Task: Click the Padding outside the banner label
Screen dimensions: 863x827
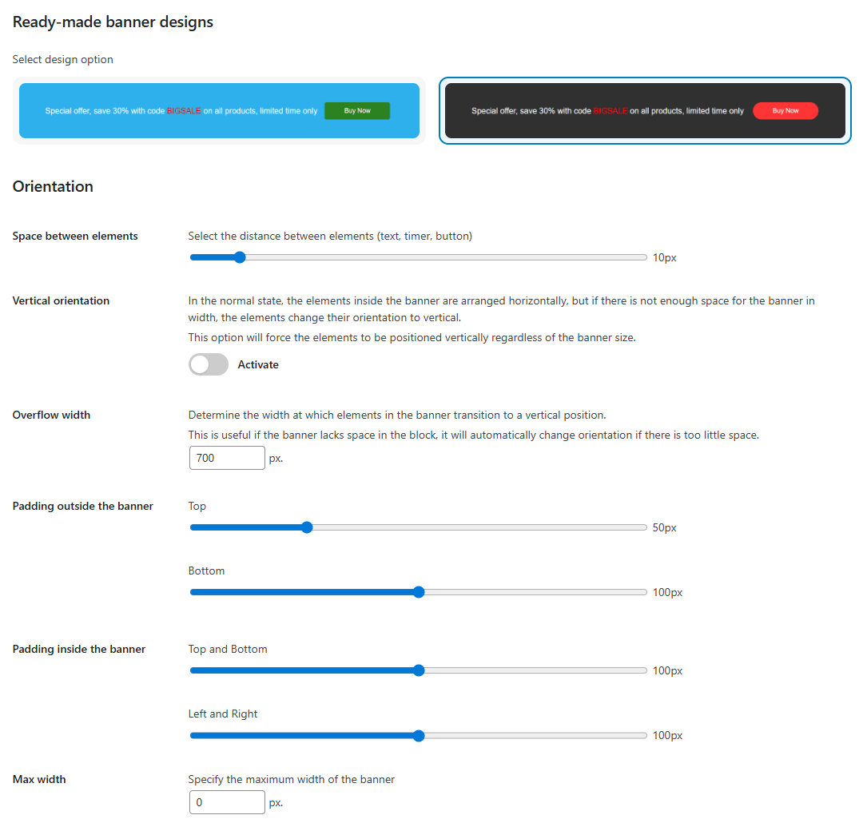Action: (x=83, y=506)
